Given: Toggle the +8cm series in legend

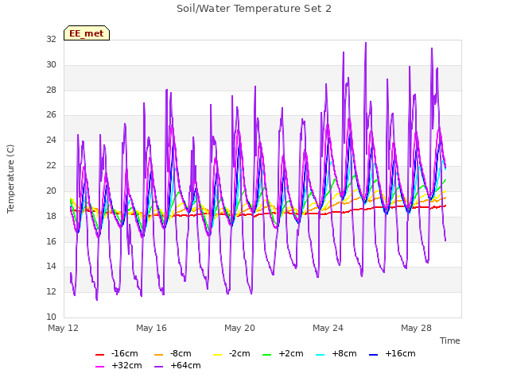Looking at the screenshot, I should [x=336, y=353].
